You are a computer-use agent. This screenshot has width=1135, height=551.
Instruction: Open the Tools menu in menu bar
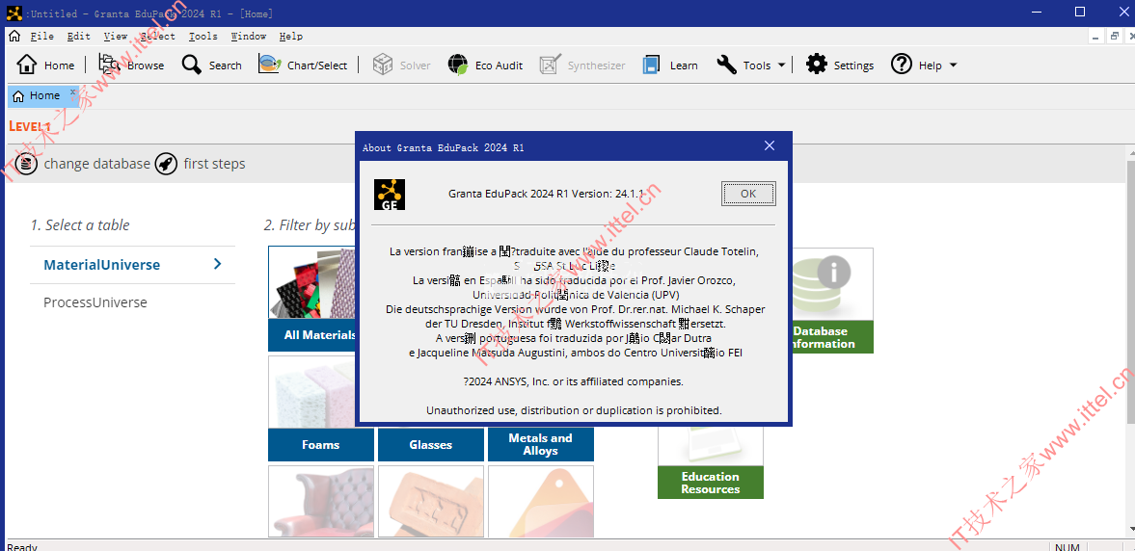click(x=203, y=37)
